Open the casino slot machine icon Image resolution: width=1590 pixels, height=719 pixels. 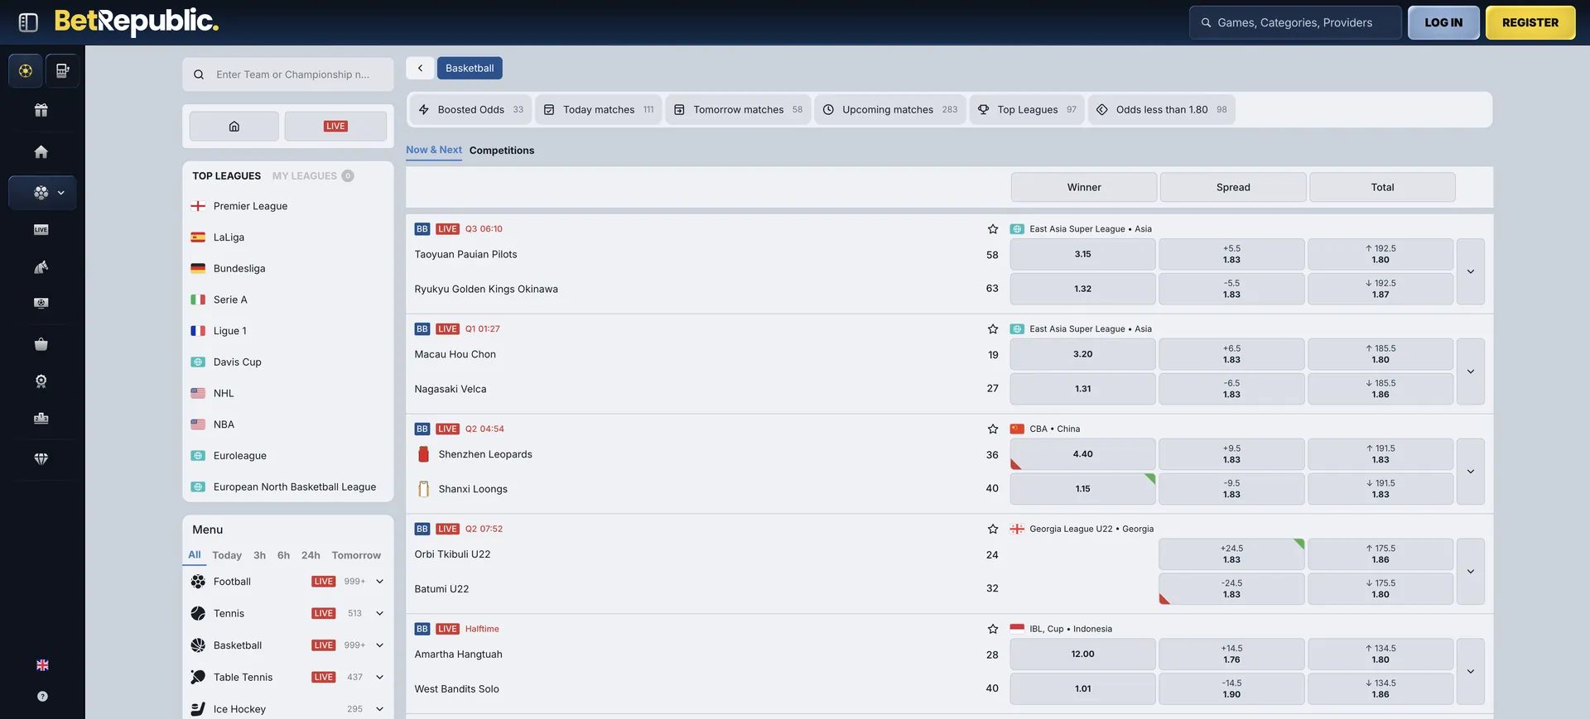(62, 71)
